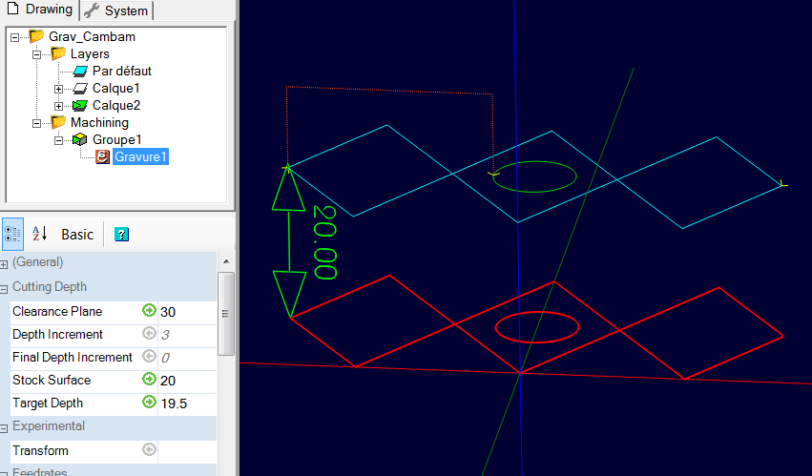Collapse the Grav_Cambam root node

coord(14,37)
